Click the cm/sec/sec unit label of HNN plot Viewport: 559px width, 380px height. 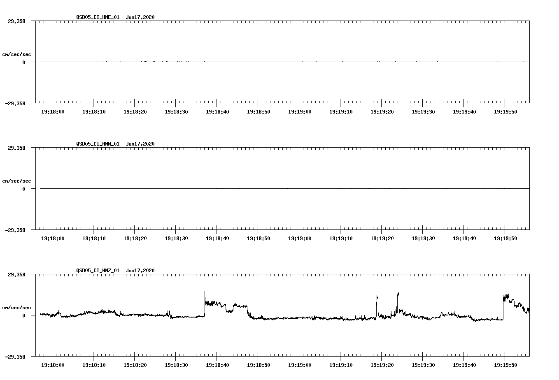16,181
